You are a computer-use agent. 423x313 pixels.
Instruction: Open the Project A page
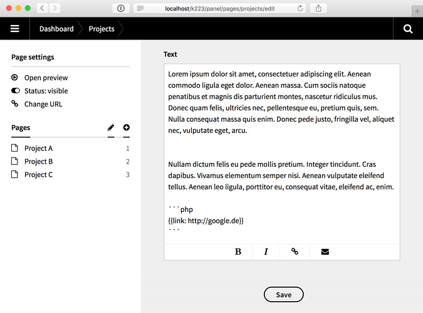(x=39, y=148)
